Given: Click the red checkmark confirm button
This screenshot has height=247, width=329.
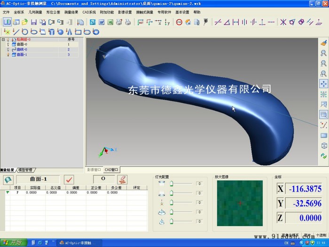Looking at the screenshot, I should pyautogui.click(x=69, y=180).
